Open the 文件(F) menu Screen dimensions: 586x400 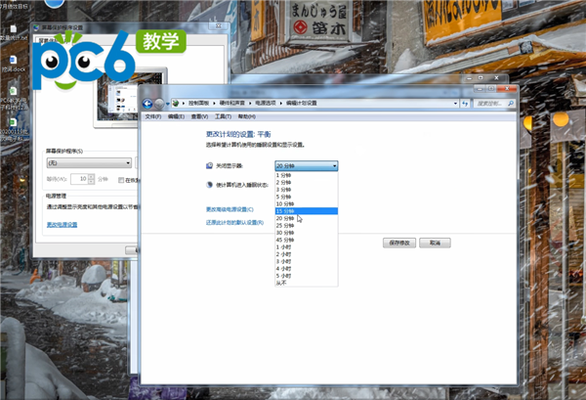tap(153, 116)
